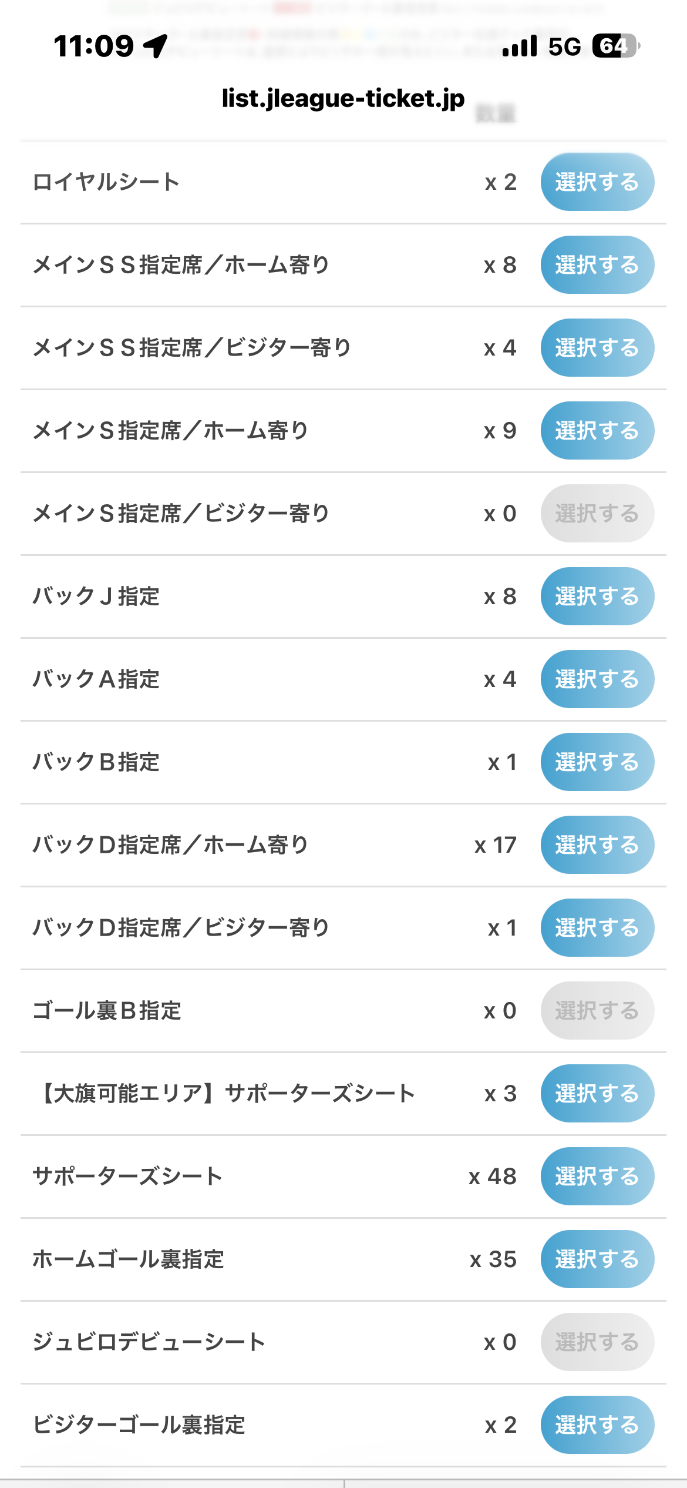Select メインSS指定席/ホーム寄り seats

[597, 265]
